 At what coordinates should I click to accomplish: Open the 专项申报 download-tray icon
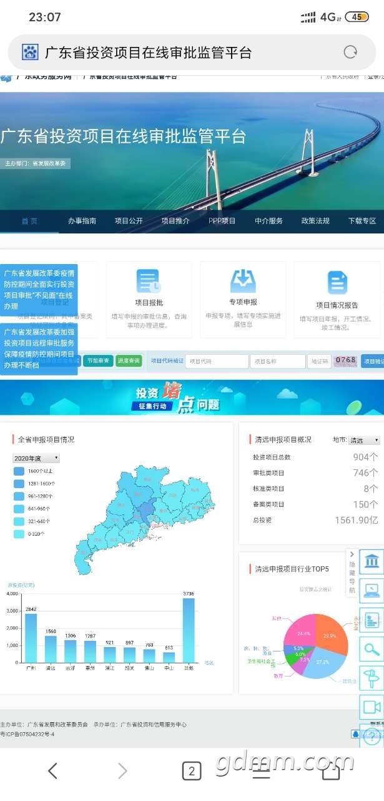243,281
